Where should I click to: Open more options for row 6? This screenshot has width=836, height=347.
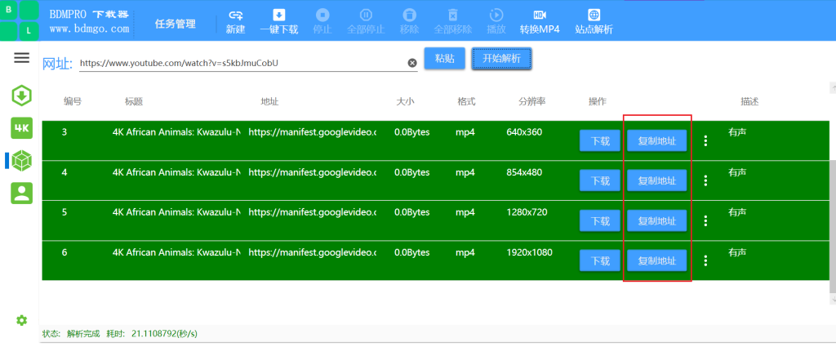pyautogui.click(x=706, y=260)
